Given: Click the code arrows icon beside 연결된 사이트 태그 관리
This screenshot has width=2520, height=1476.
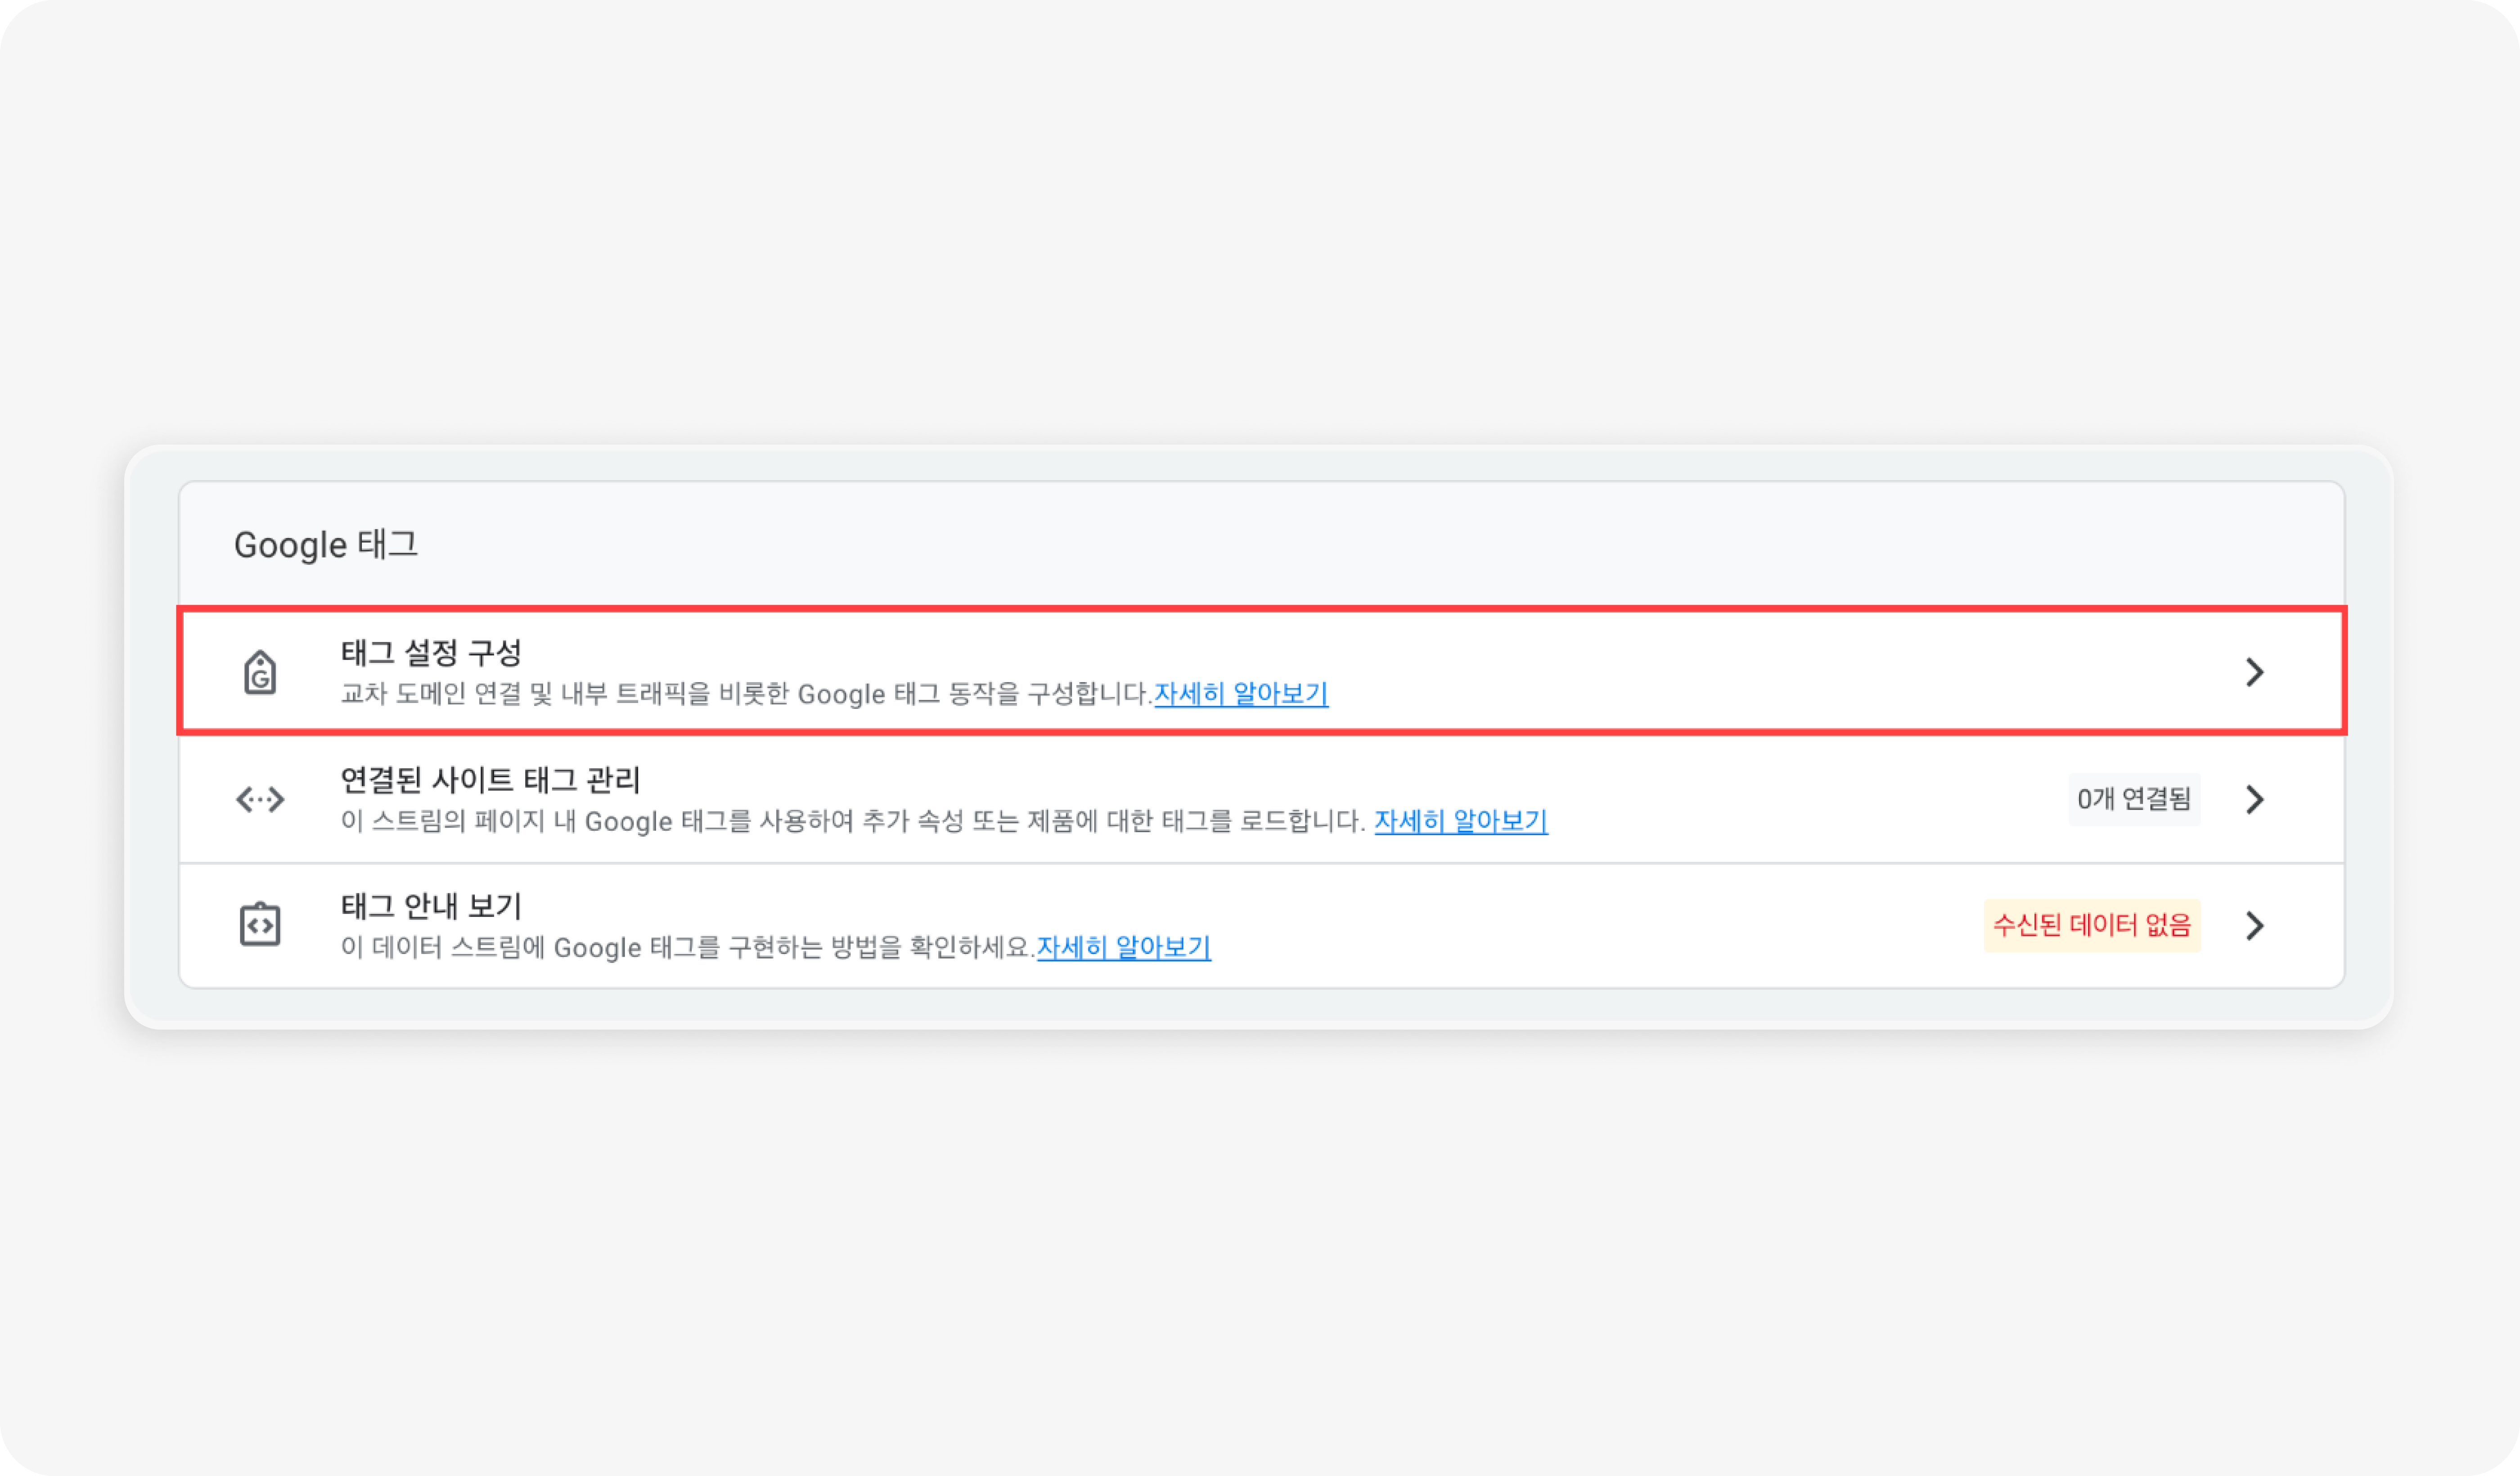Looking at the screenshot, I should [260, 799].
